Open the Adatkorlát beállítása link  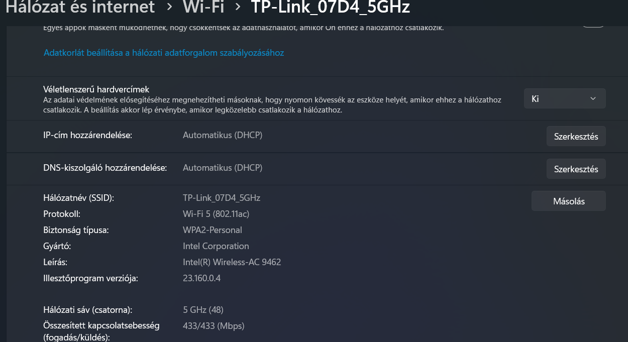[164, 53]
